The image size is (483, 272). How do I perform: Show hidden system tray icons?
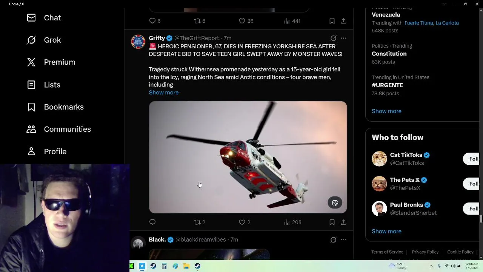[431, 266]
